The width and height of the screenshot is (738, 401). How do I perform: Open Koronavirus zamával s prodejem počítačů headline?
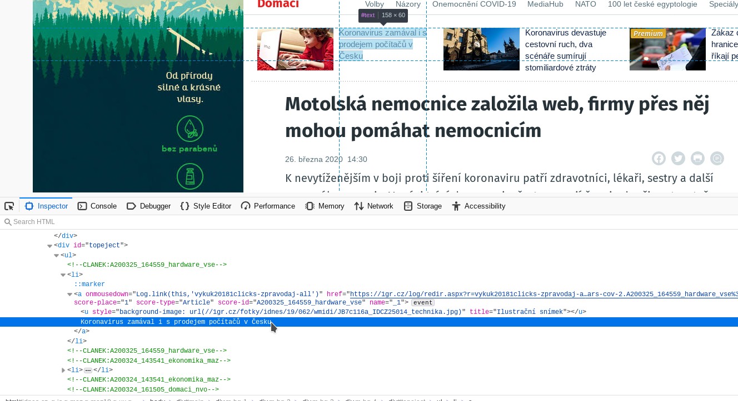point(382,44)
